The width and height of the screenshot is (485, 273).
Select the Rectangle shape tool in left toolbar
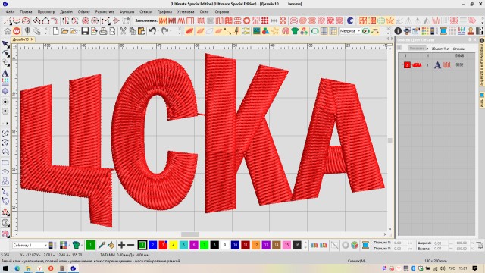[5, 162]
